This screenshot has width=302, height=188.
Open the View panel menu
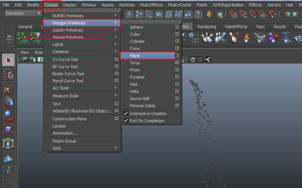pos(24,52)
